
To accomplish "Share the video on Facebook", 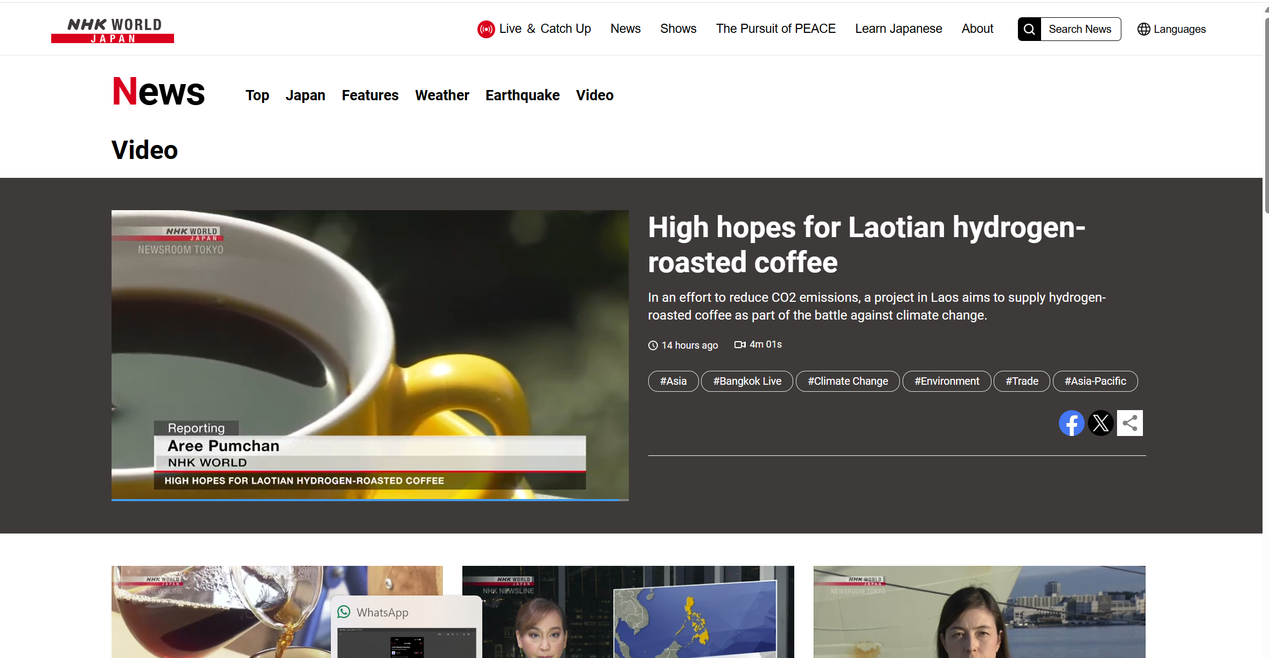I will (x=1071, y=423).
